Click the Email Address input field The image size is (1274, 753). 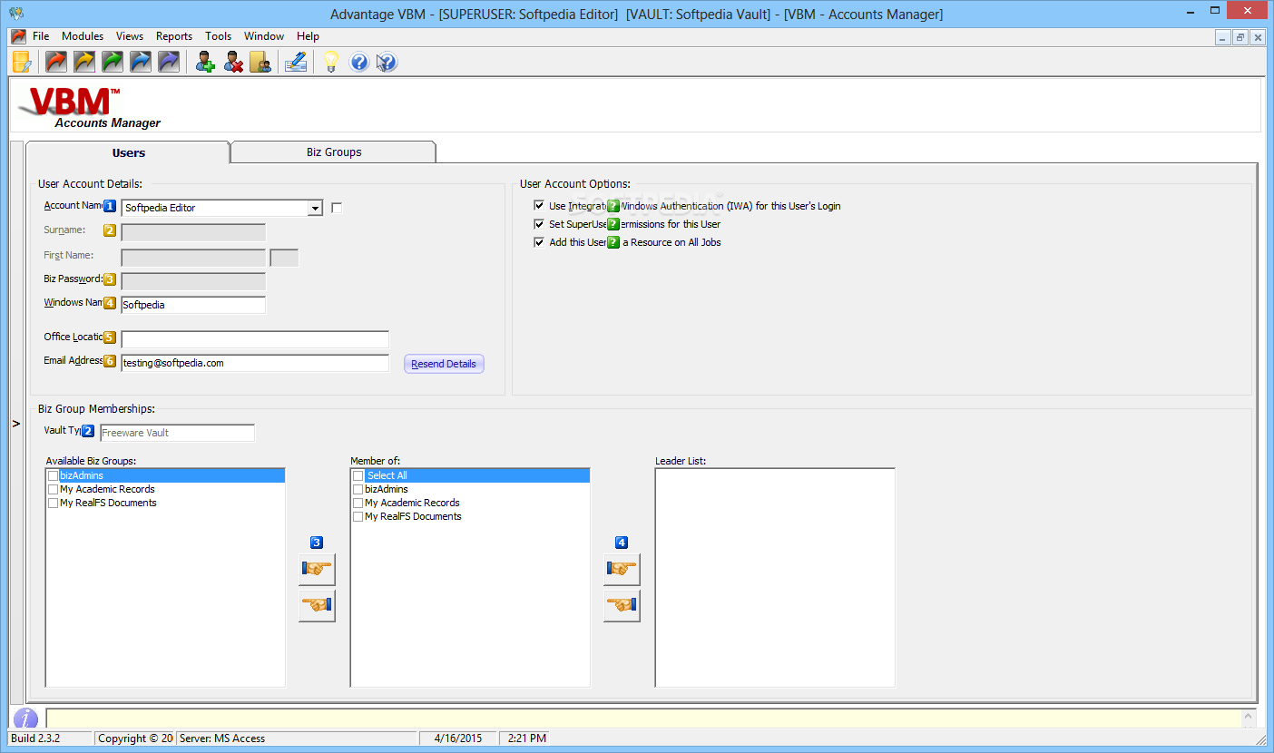point(255,363)
